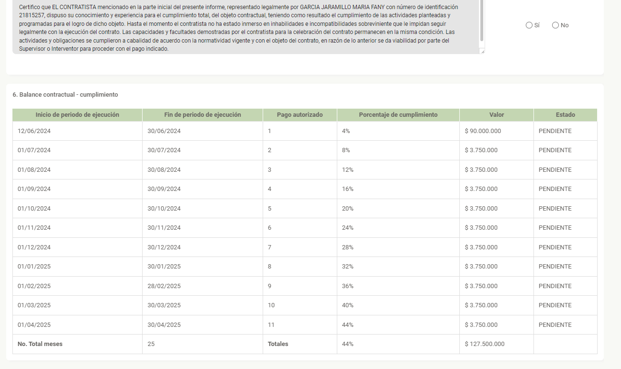Select the "Sí" radio button
Image resolution: width=621 pixels, height=369 pixels.
(x=529, y=25)
